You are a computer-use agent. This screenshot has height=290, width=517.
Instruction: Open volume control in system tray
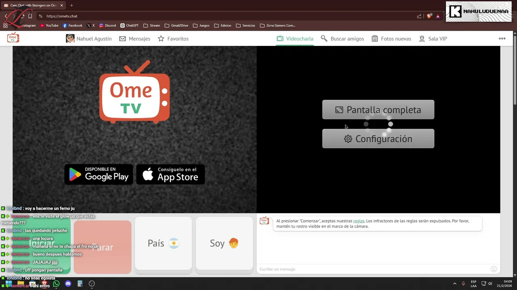point(490,284)
